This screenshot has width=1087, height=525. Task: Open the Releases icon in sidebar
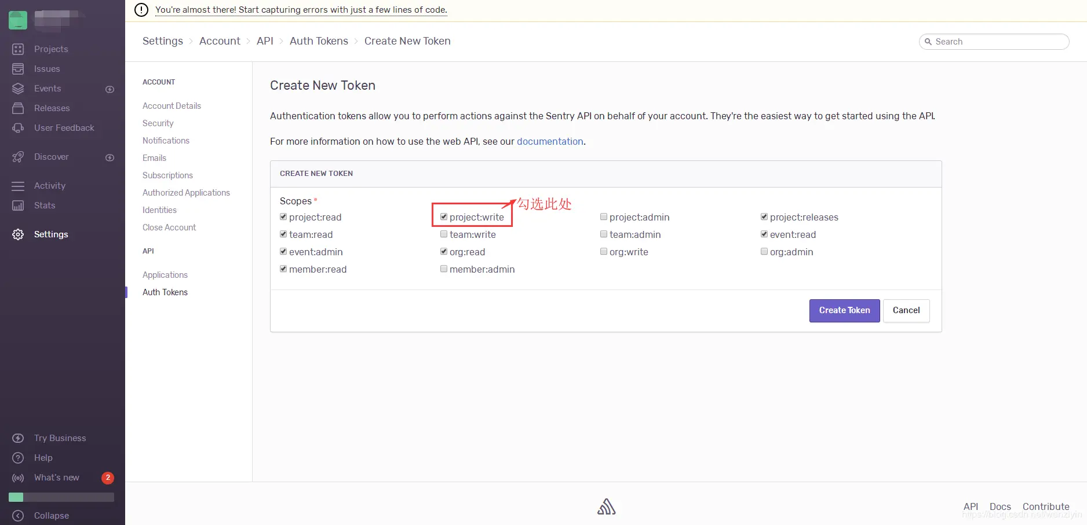click(x=18, y=108)
